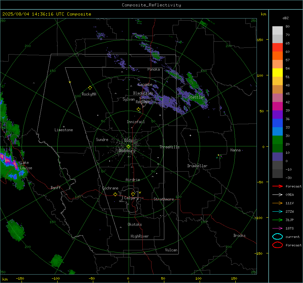Select the yellow 54 dBZ color swatch
The height and width of the screenshot is (283, 303).
click(277, 72)
